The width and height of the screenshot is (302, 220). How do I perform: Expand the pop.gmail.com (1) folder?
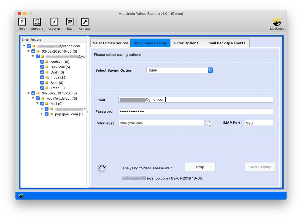coord(42,114)
